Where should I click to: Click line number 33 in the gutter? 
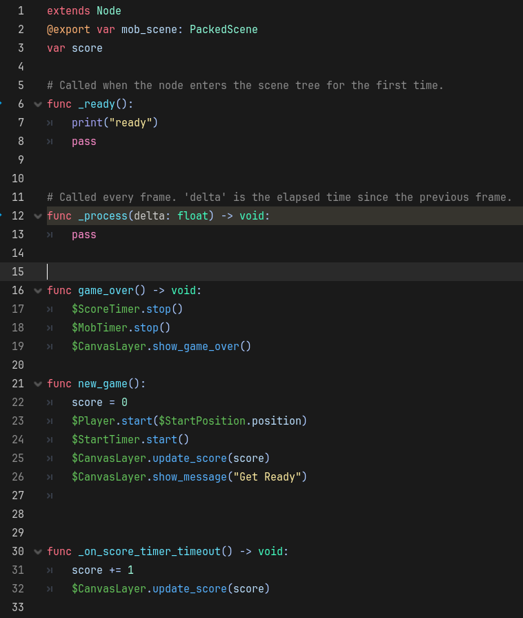[x=18, y=608]
